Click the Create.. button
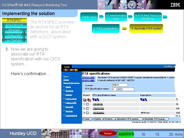This screenshot has width=184, height=138. click(87, 119)
